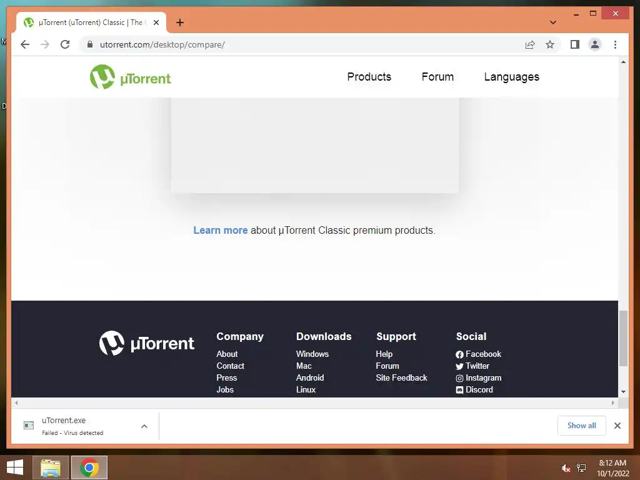This screenshot has width=640, height=480.
Task: Click the horizontal scroll right arrow
Action: tap(612, 403)
